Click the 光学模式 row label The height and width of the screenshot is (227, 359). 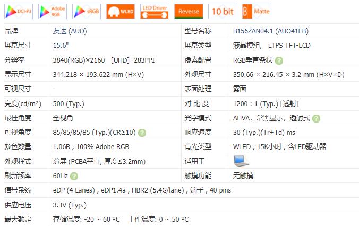click(198, 118)
